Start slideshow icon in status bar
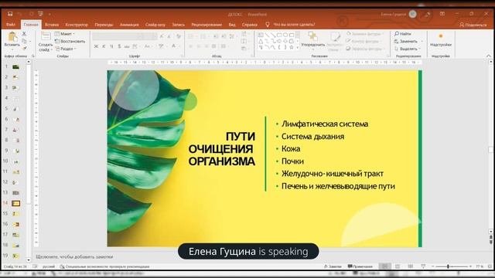The image size is (495, 278). point(423,266)
